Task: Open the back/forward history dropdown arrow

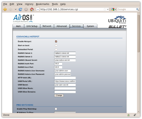Action: click(16, 9)
